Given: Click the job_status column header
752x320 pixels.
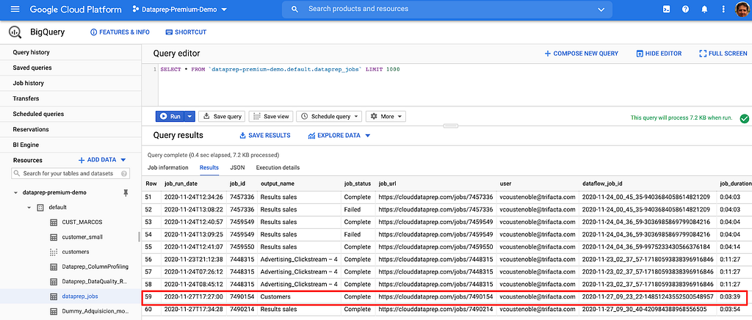Looking at the screenshot, I should coord(358,183).
